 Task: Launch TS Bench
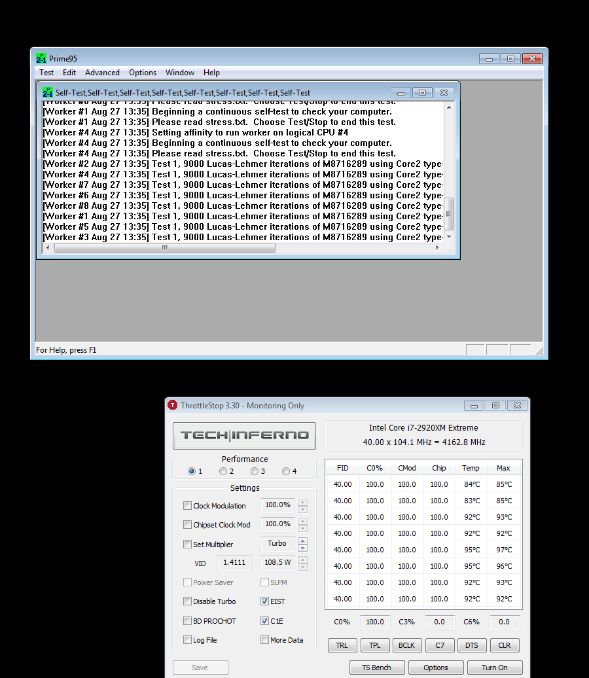click(x=377, y=667)
